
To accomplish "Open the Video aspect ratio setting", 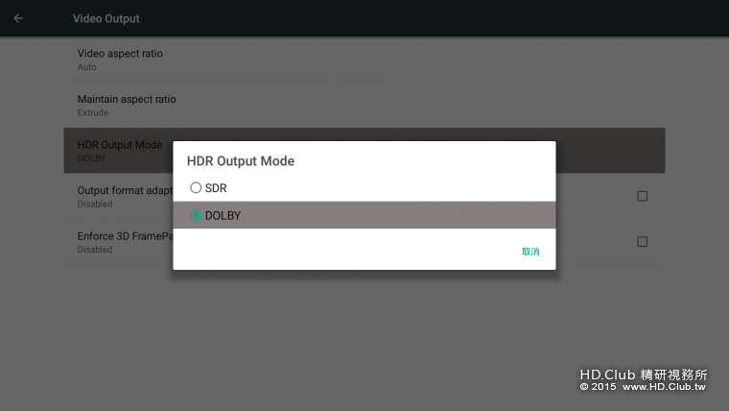I will point(364,60).
